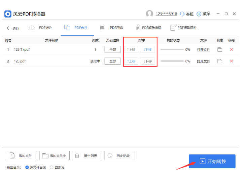Switch to PDF压缩 tab

pyautogui.click(x=111, y=28)
